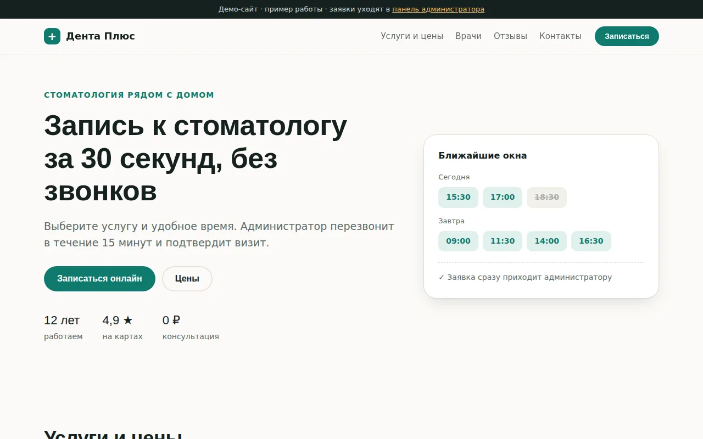
Task: Click the 4,9 ★ rating value
Action: [118, 320]
